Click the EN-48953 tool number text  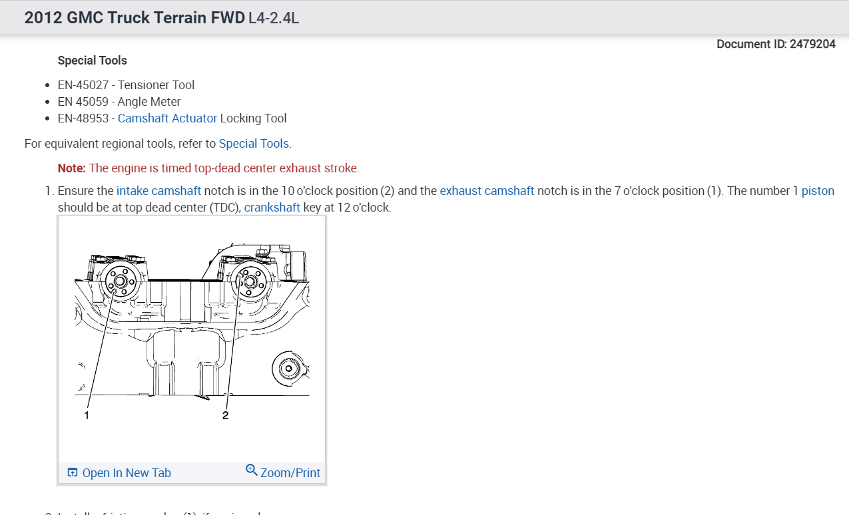[83, 118]
